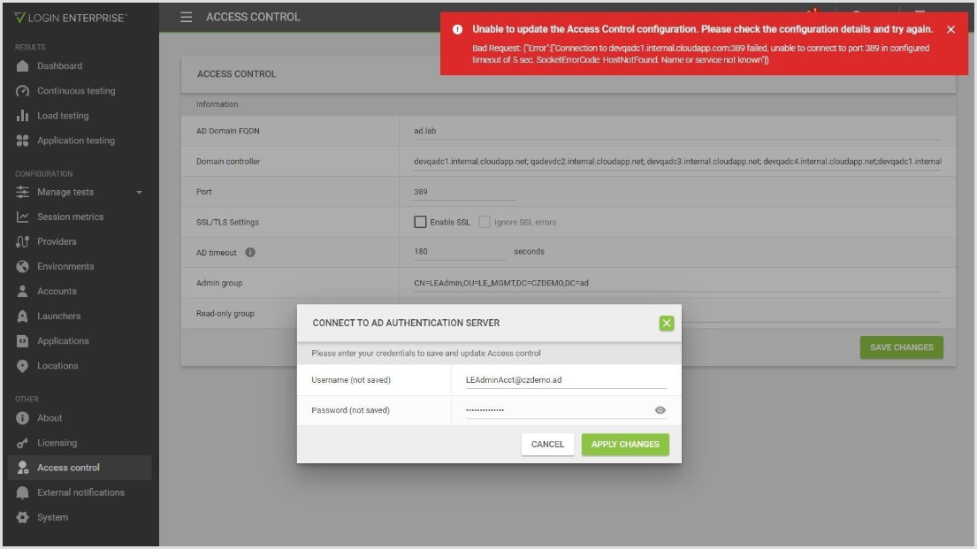Toggle Ignore SSL errors checkbox

485,222
